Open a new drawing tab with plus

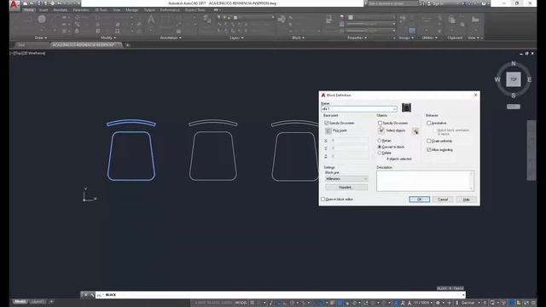click(127, 45)
